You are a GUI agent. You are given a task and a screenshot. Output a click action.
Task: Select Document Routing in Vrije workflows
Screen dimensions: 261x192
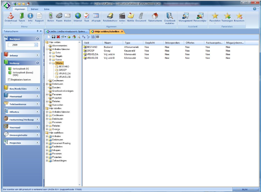[61, 143]
